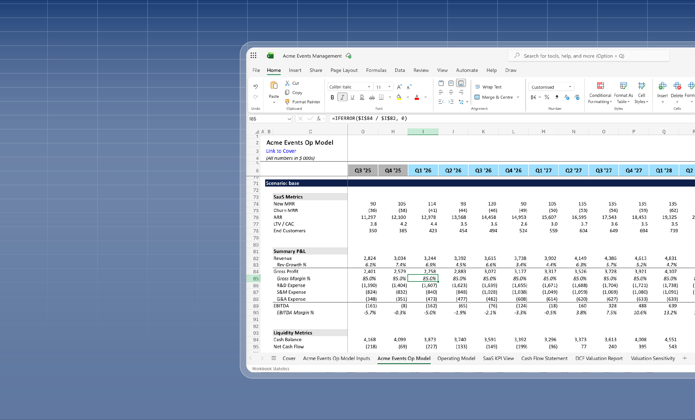This screenshot has height=420, width=695.
Task: Click the Paste clipboard icon
Action: pyautogui.click(x=274, y=85)
